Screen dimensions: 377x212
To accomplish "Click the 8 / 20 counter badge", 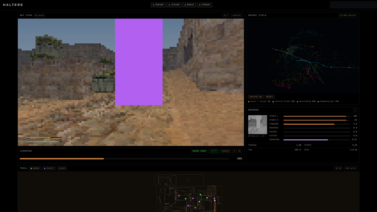I will point(237,151).
